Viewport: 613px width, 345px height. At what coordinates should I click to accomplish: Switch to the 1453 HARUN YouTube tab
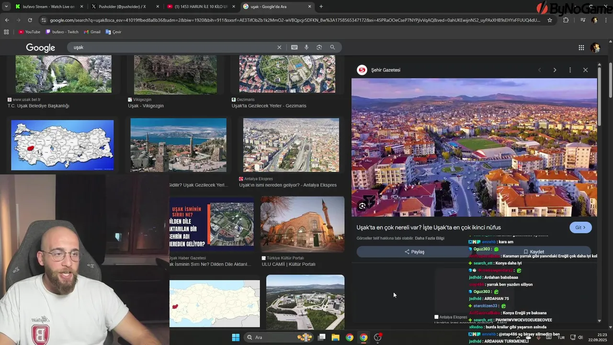coord(201,6)
